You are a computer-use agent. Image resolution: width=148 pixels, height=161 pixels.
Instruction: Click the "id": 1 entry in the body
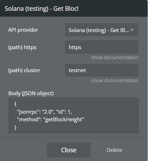coord(64,112)
